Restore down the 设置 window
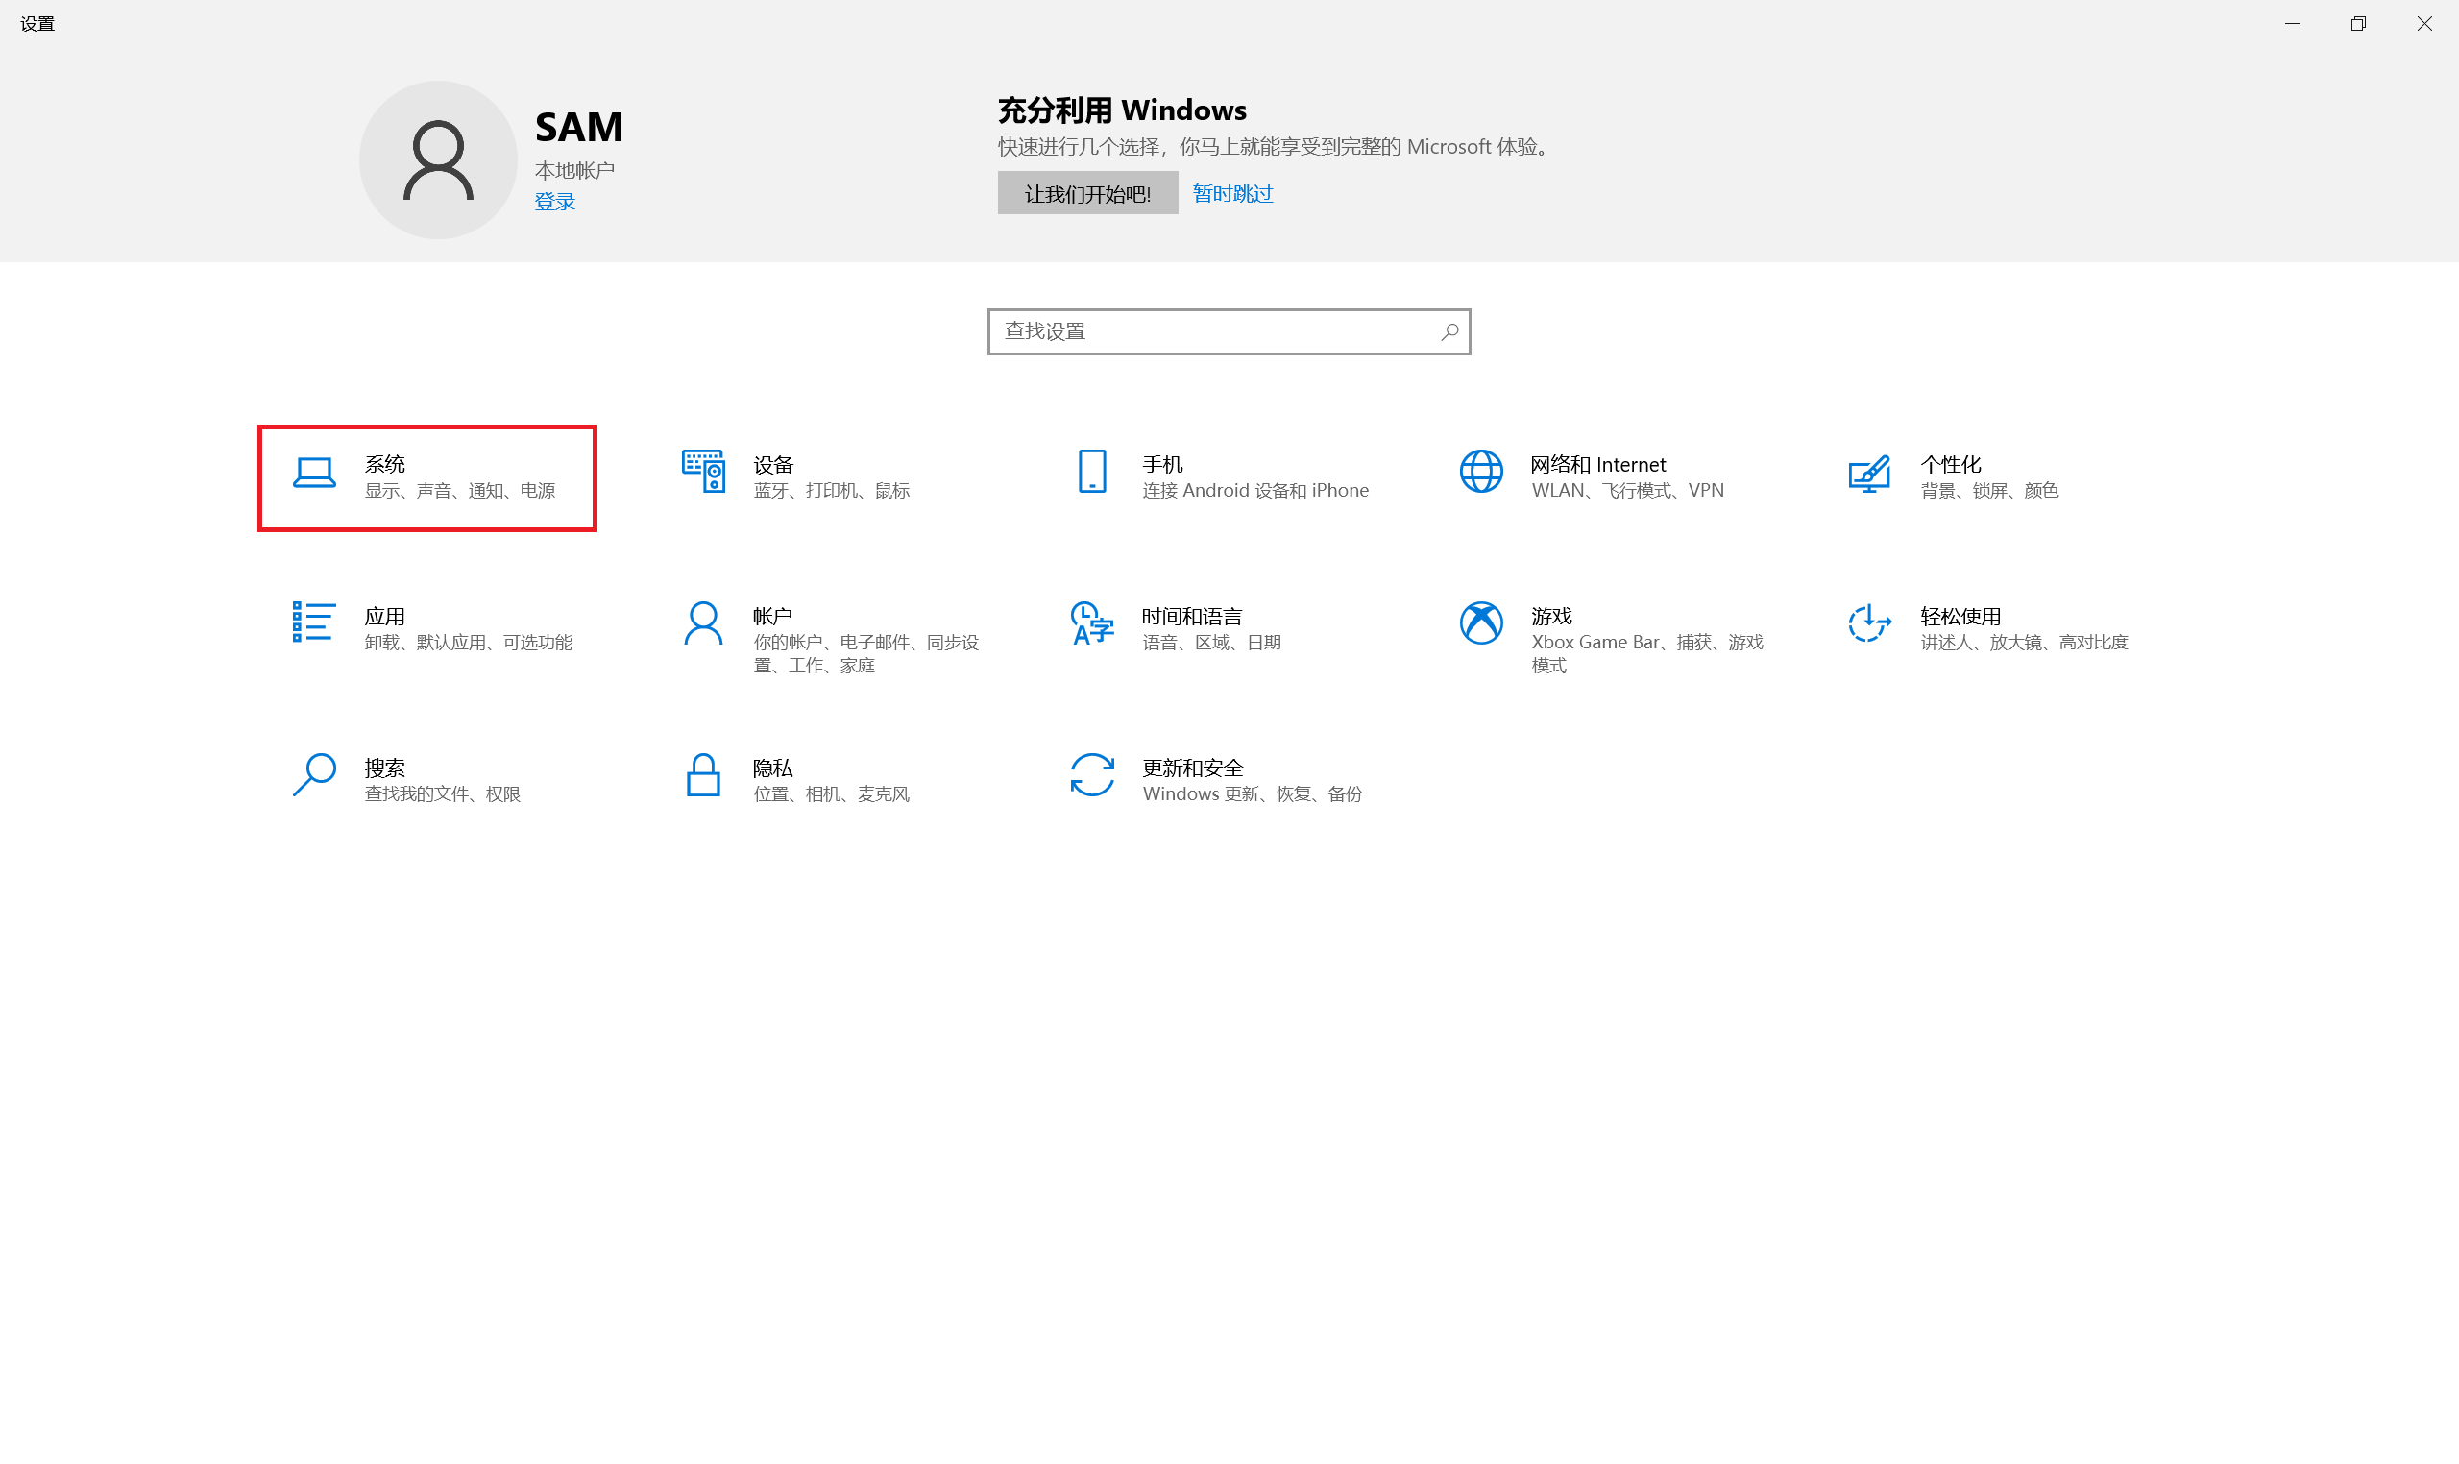 click(x=2357, y=24)
